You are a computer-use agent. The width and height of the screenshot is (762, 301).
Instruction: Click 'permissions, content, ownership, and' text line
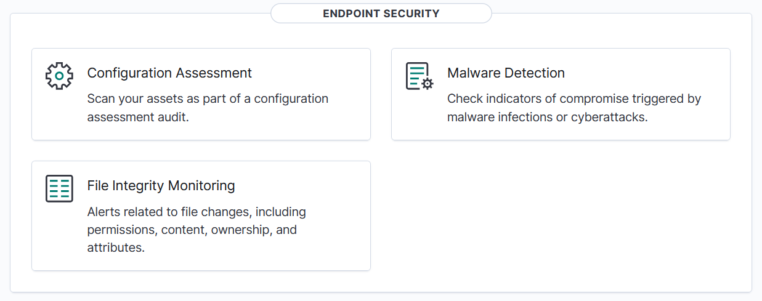point(192,230)
